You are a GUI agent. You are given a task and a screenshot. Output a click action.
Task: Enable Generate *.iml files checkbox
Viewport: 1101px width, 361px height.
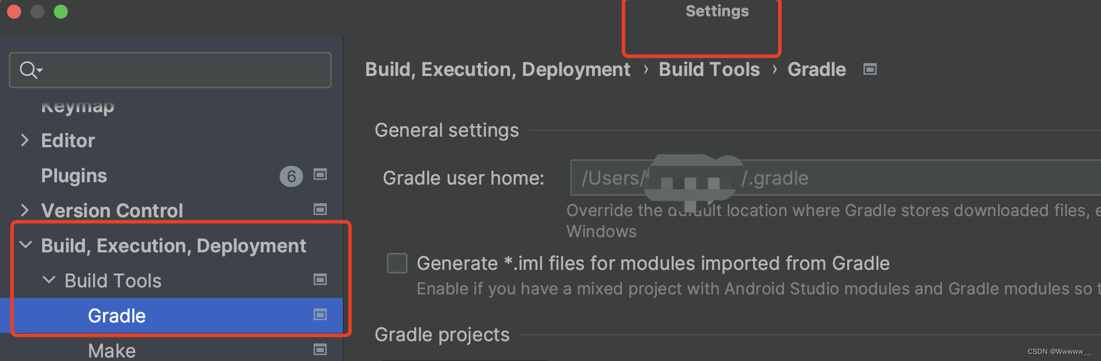point(397,263)
